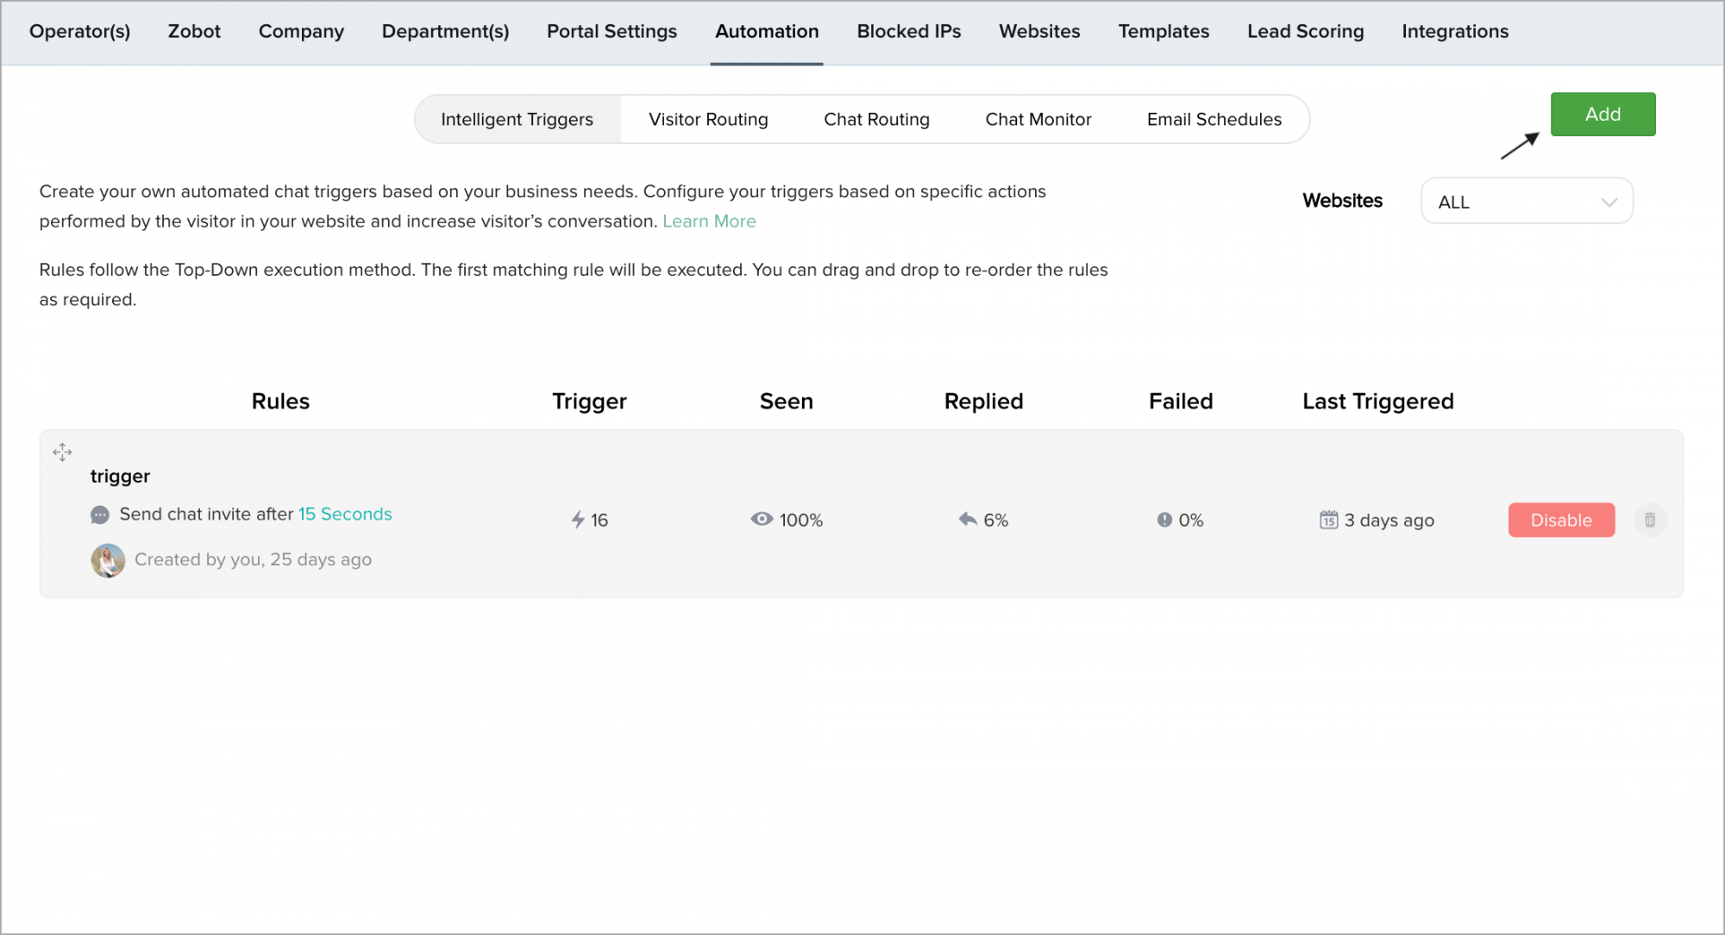Select the Email Schedules tab
Image resolution: width=1725 pixels, height=935 pixels.
point(1214,120)
